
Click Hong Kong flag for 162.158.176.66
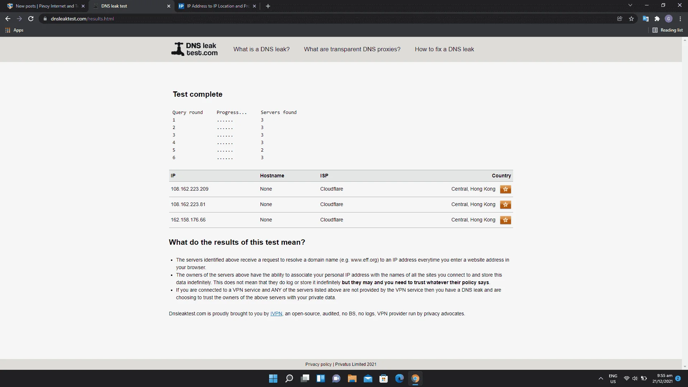pyautogui.click(x=506, y=220)
